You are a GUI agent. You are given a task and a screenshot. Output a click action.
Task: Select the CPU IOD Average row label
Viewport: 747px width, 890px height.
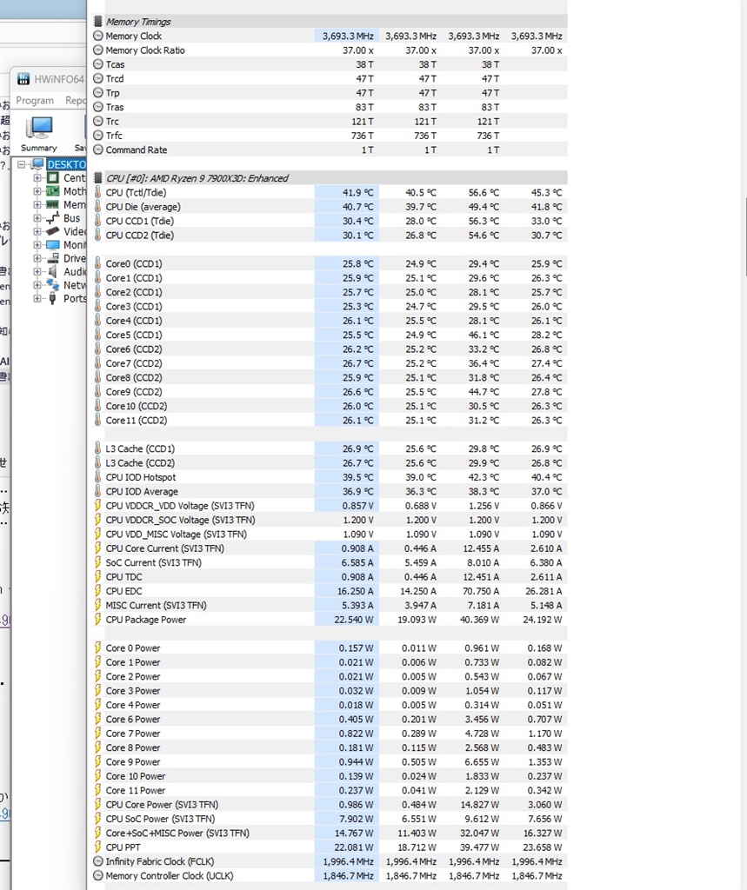pos(142,492)
